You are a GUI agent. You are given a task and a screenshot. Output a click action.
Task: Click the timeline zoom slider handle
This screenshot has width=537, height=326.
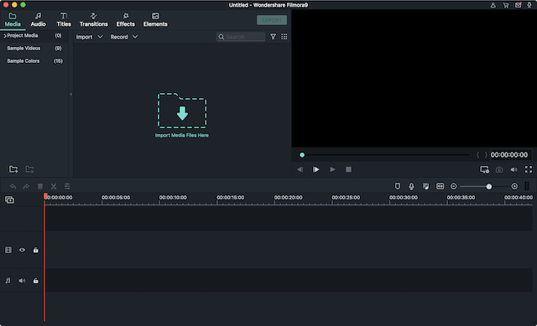pos(489,186)
